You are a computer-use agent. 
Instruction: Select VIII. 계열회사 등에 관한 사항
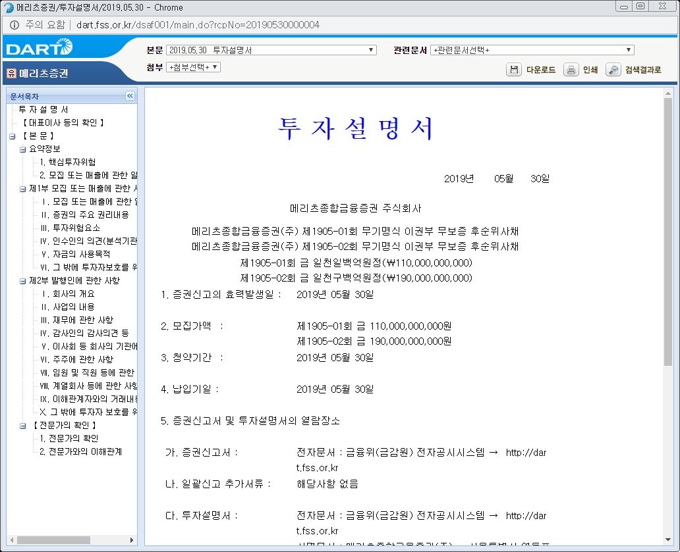88,386
